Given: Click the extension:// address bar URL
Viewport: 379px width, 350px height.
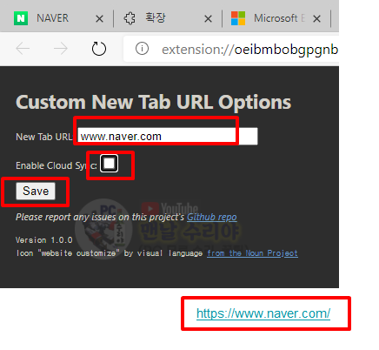Looking at the screenshot, I should tap(249, 50).
